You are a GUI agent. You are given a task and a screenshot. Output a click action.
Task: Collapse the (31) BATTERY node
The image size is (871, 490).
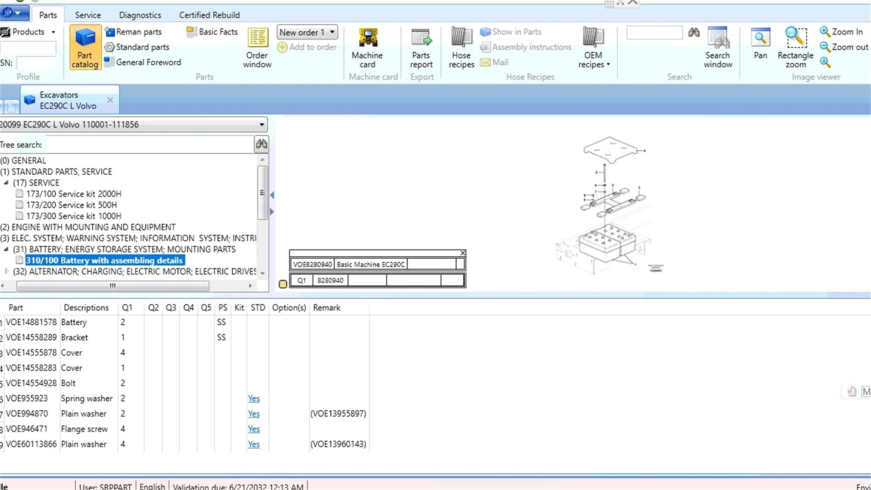coord(6,250)
